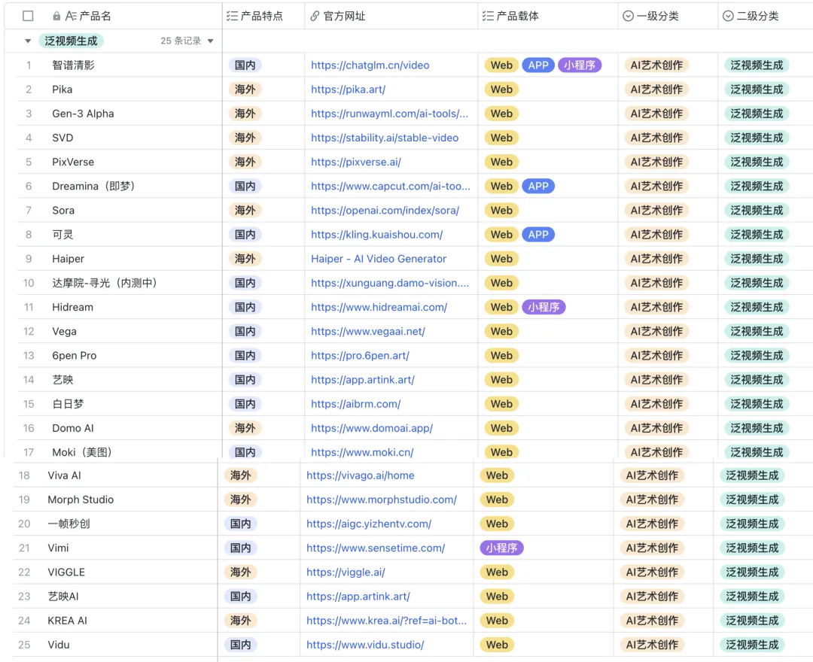Open the https://pika.art/ link
The width and height of the screenshot is (813, 662).
coord(348,90)
